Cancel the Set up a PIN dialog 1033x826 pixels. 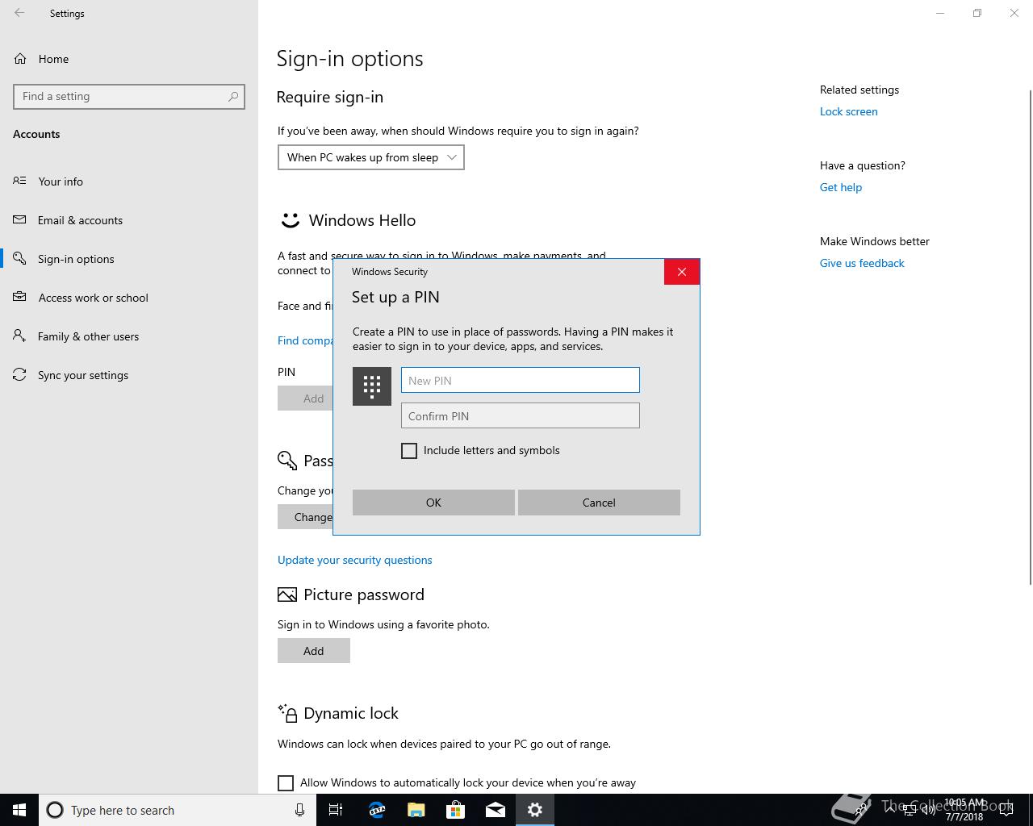(x=599, y=503)
